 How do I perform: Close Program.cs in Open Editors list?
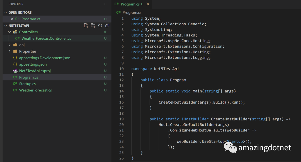pos(12,19)
